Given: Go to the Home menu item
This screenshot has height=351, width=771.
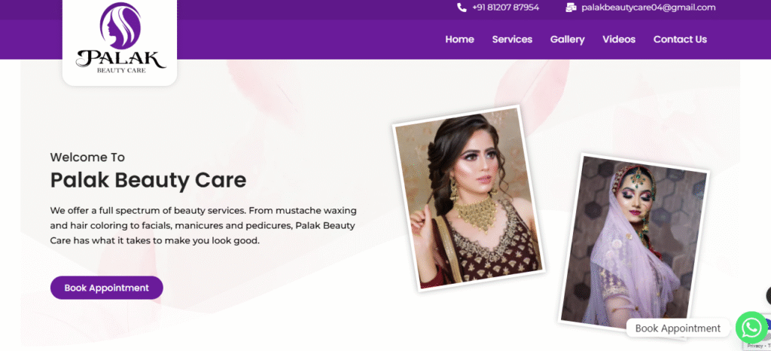Looking at the screenshot, I should [459, 39].
